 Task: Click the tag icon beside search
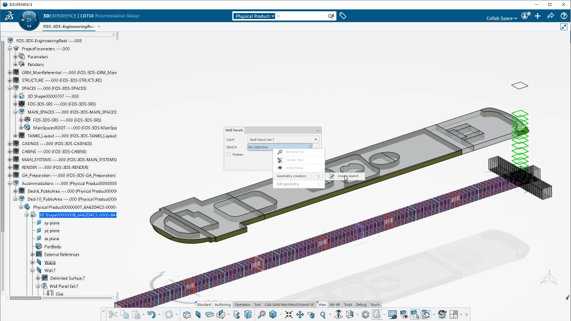click(343, 15)
